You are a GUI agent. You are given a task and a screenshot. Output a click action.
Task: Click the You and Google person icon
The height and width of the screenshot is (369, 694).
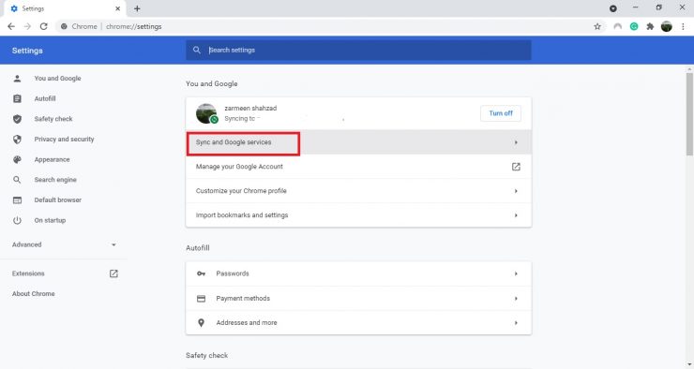pos(17,79)
